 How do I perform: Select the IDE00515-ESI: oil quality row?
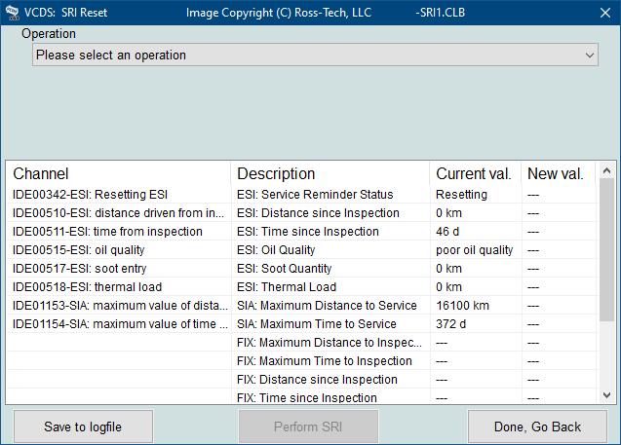(x=302, y=250)
